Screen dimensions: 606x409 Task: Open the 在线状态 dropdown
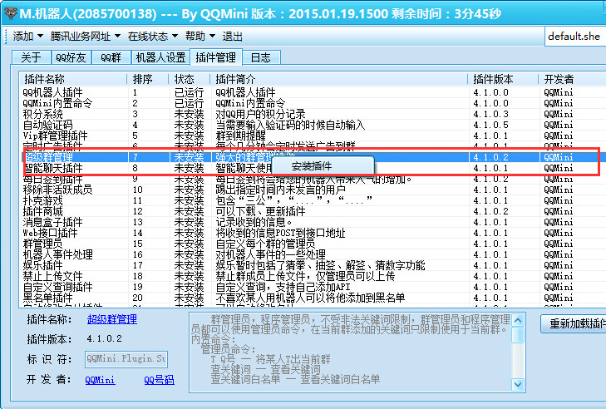151,37
